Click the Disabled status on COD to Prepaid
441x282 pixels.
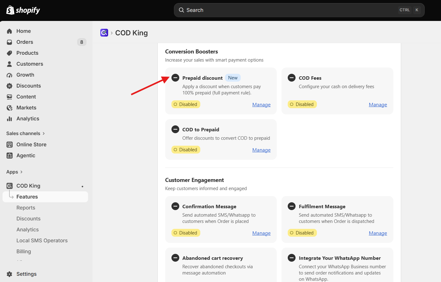click(x=186, y=150)
